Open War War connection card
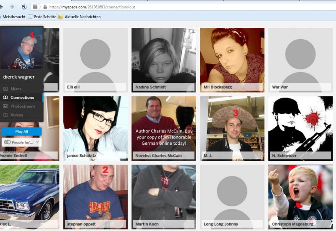The image size is (336, 231). (300, 60)
